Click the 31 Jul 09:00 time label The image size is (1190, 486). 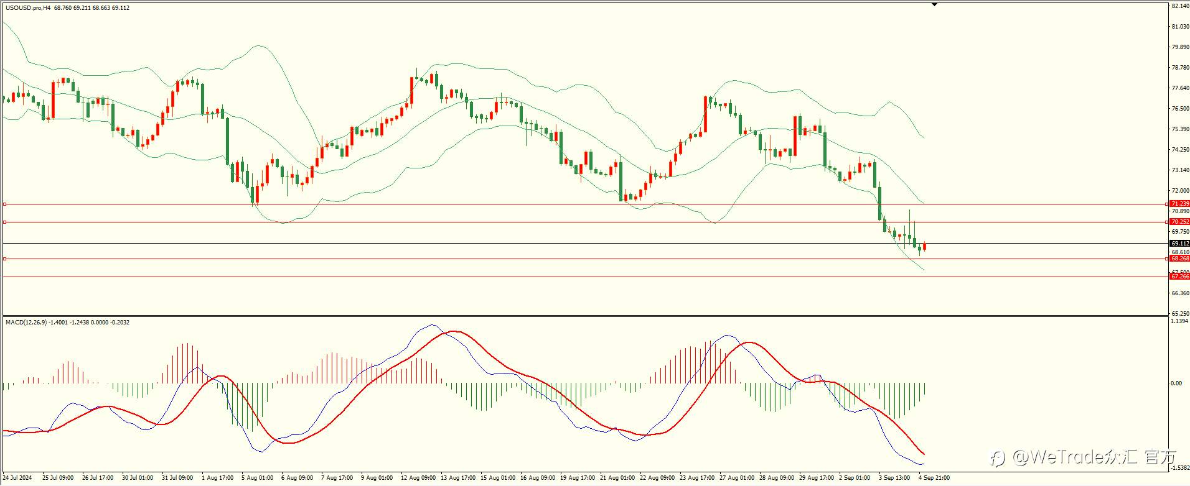(177, 478)
